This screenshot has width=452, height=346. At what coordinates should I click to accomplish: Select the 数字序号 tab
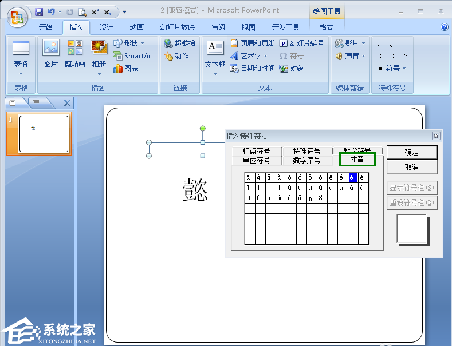[306, 160]
